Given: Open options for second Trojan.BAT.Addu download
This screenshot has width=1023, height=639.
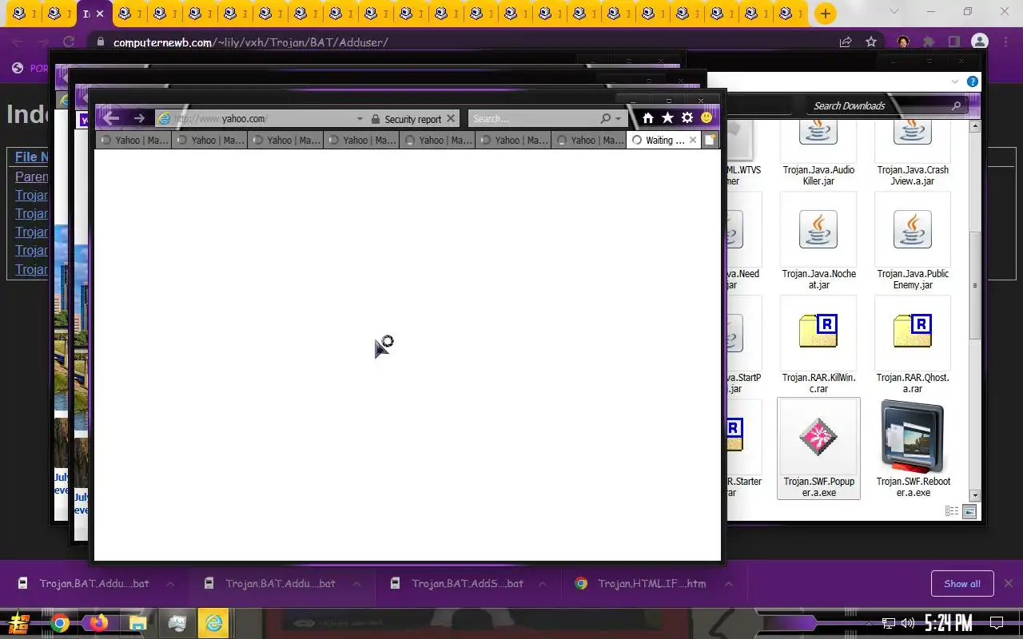Looking at the screenshot, I should tap(356, 584).
